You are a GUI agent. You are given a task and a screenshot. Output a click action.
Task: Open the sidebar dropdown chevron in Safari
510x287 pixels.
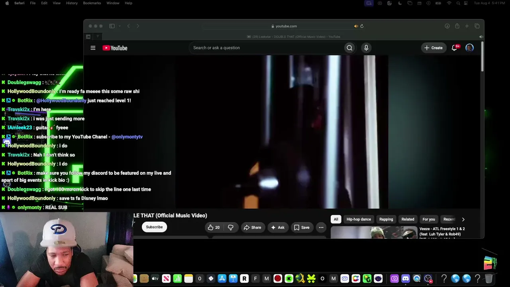119,26
